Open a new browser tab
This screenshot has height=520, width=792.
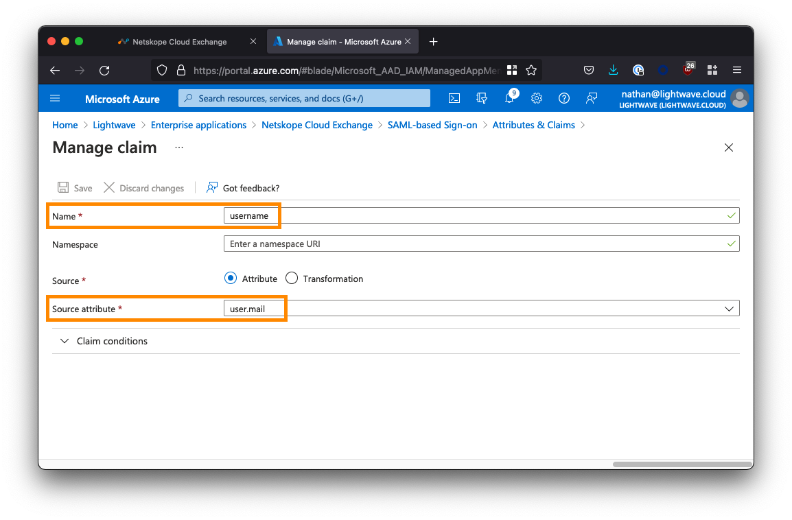click(433, 42)
